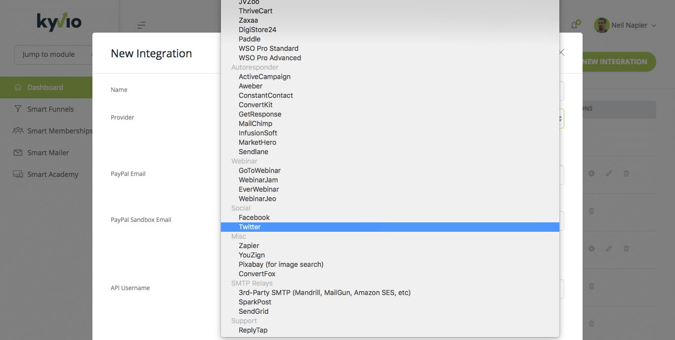Delete the topmost integration row with the trash icon
675x340 pixels.
point(626,173)
